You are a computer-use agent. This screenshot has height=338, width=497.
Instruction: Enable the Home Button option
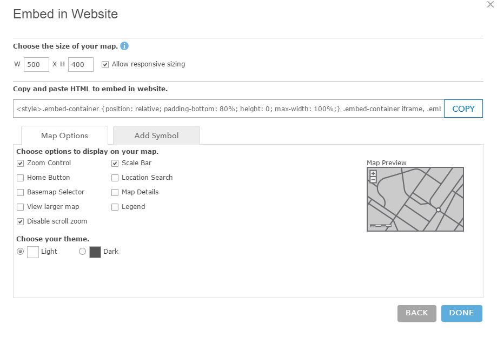(x=20, y=177)
